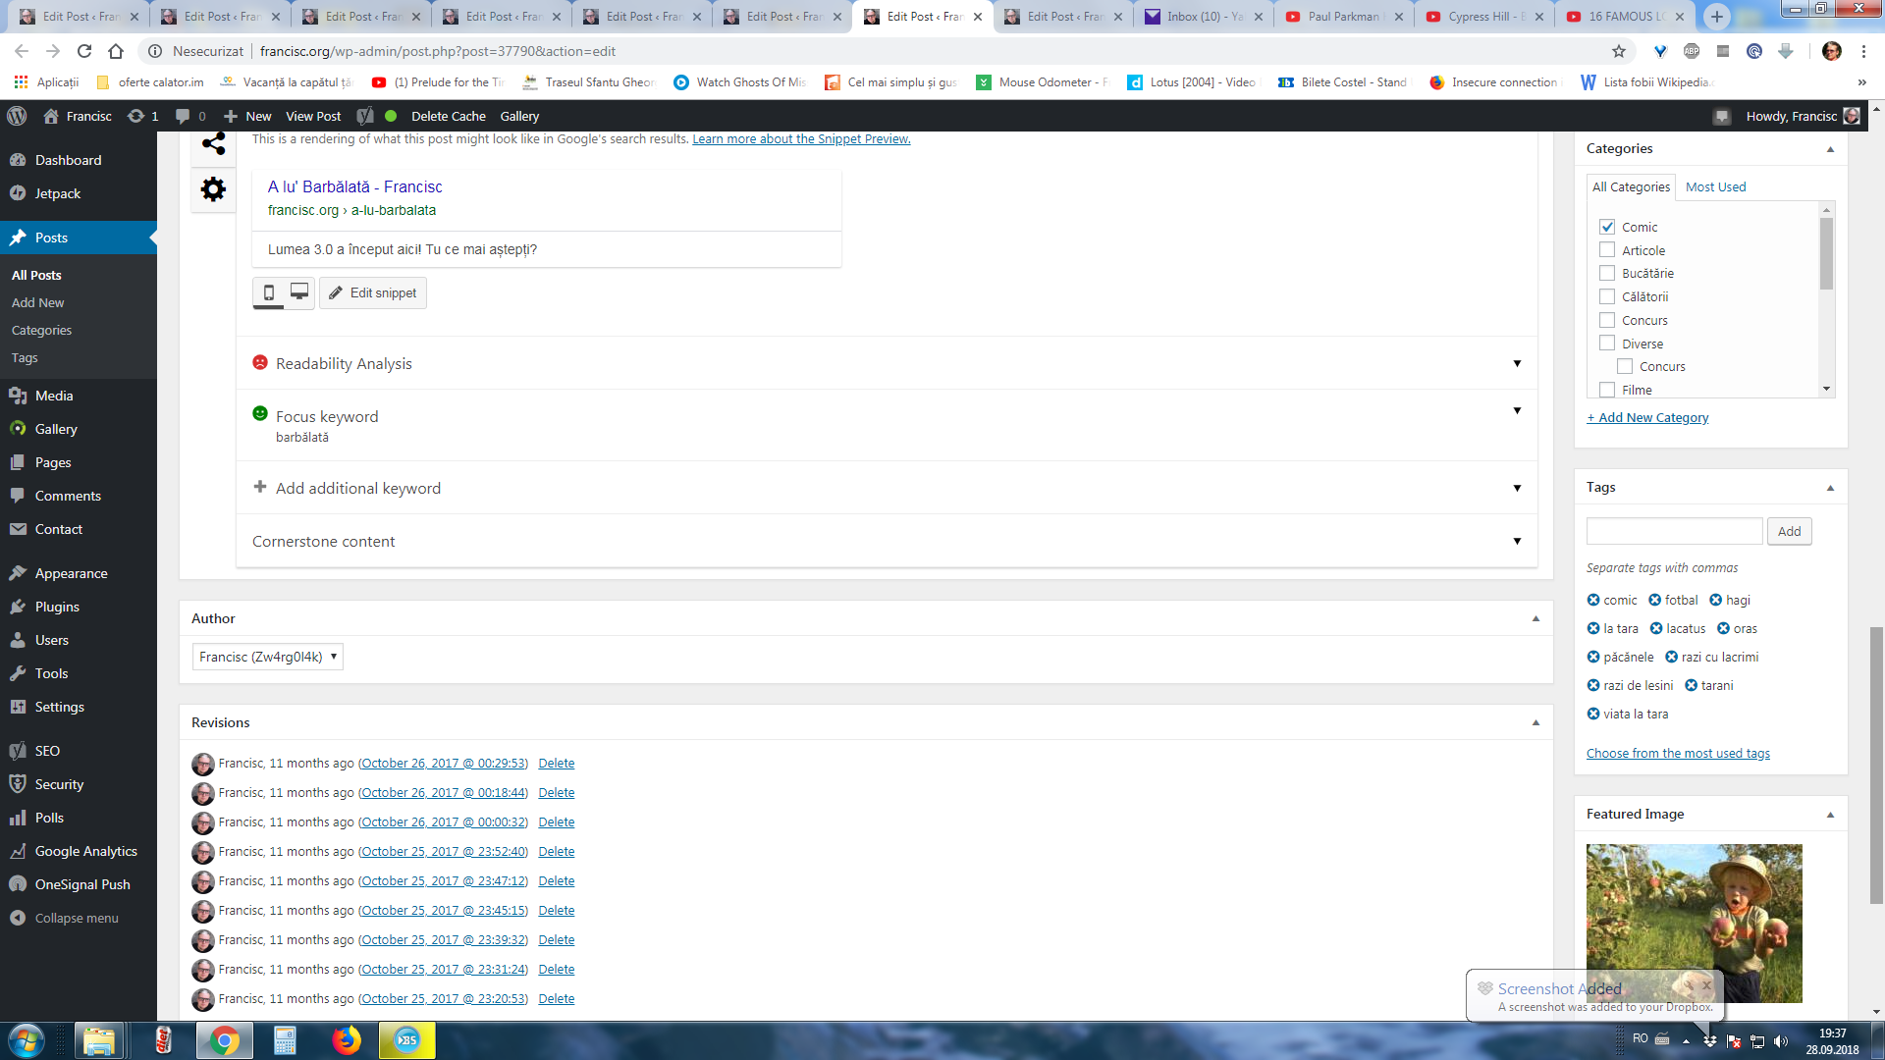Click into the tags input field

coord(1674,531)
